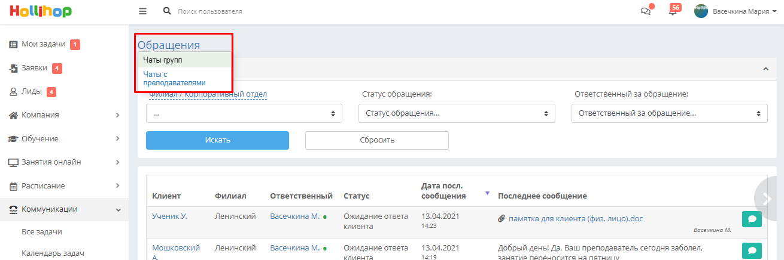
Task: Open the Филиал dropdown showing dots
Action: click(244, 113)
